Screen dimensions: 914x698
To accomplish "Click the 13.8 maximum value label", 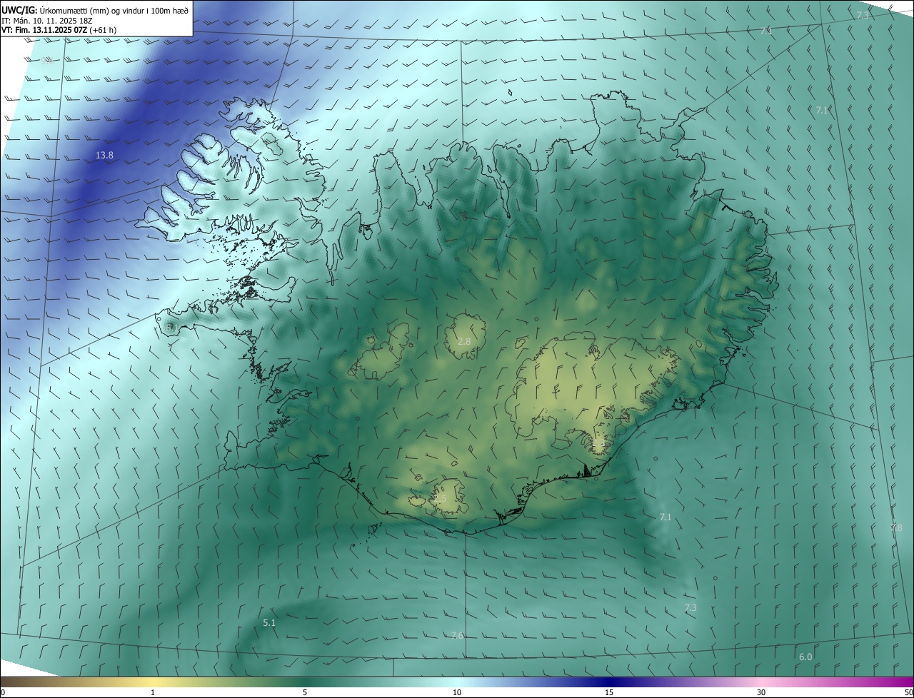I will [104, 155].
